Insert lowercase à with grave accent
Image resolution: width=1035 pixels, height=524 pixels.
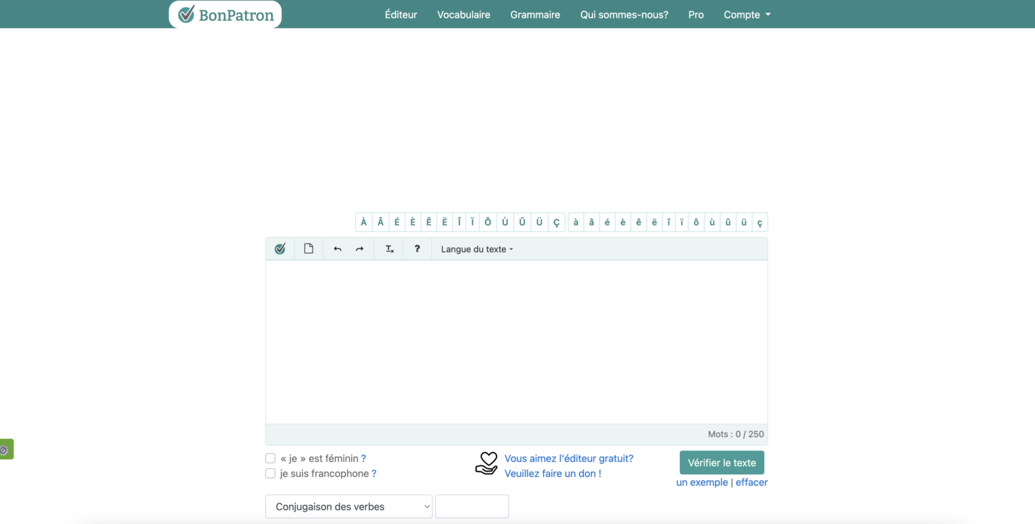tap(576, 223)
